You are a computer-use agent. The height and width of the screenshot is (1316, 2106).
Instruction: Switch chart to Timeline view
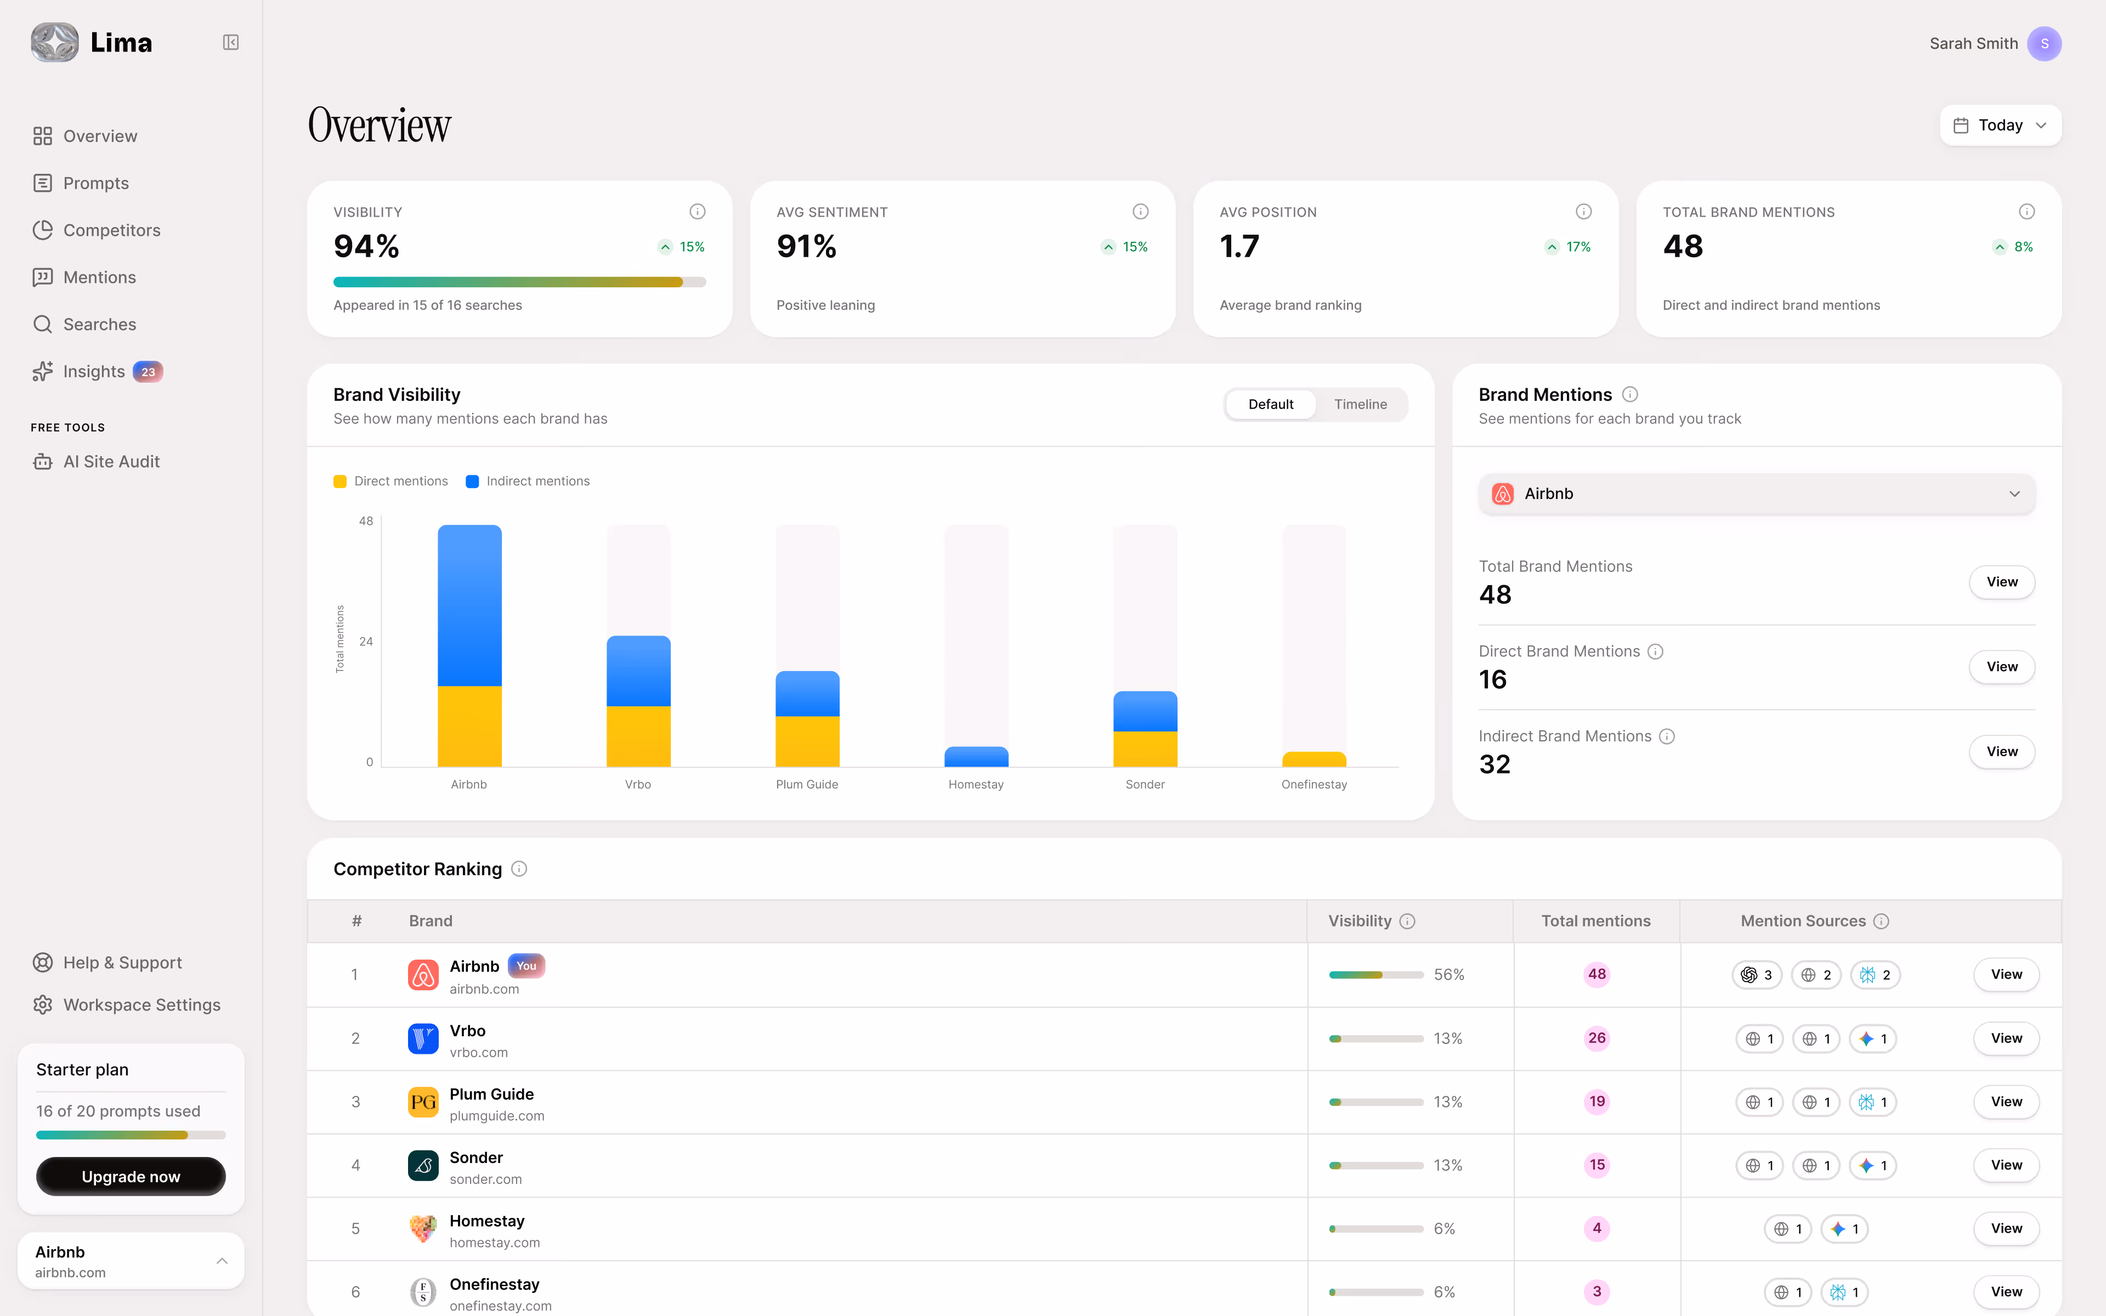(1360, 405)
